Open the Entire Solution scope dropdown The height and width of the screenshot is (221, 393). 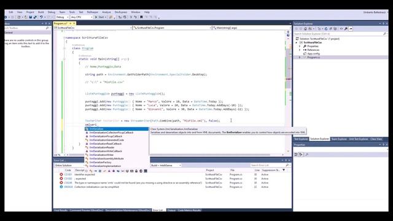point(69,165)
